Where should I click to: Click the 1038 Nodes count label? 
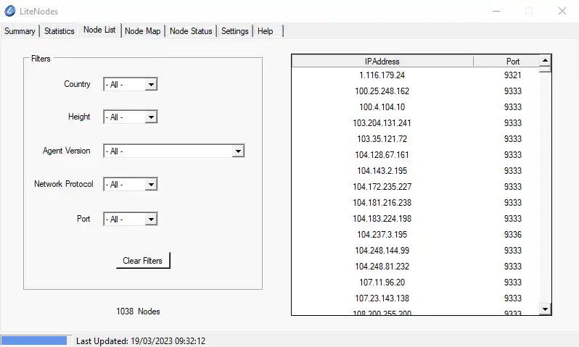[x=138, y=312]
